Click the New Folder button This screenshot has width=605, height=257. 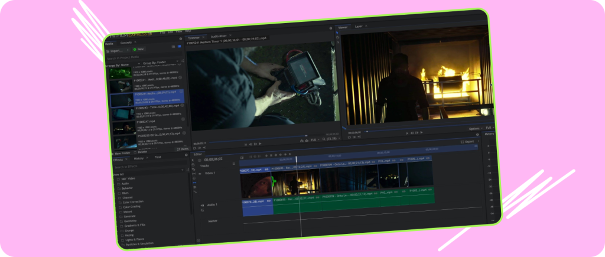point(121,153)
